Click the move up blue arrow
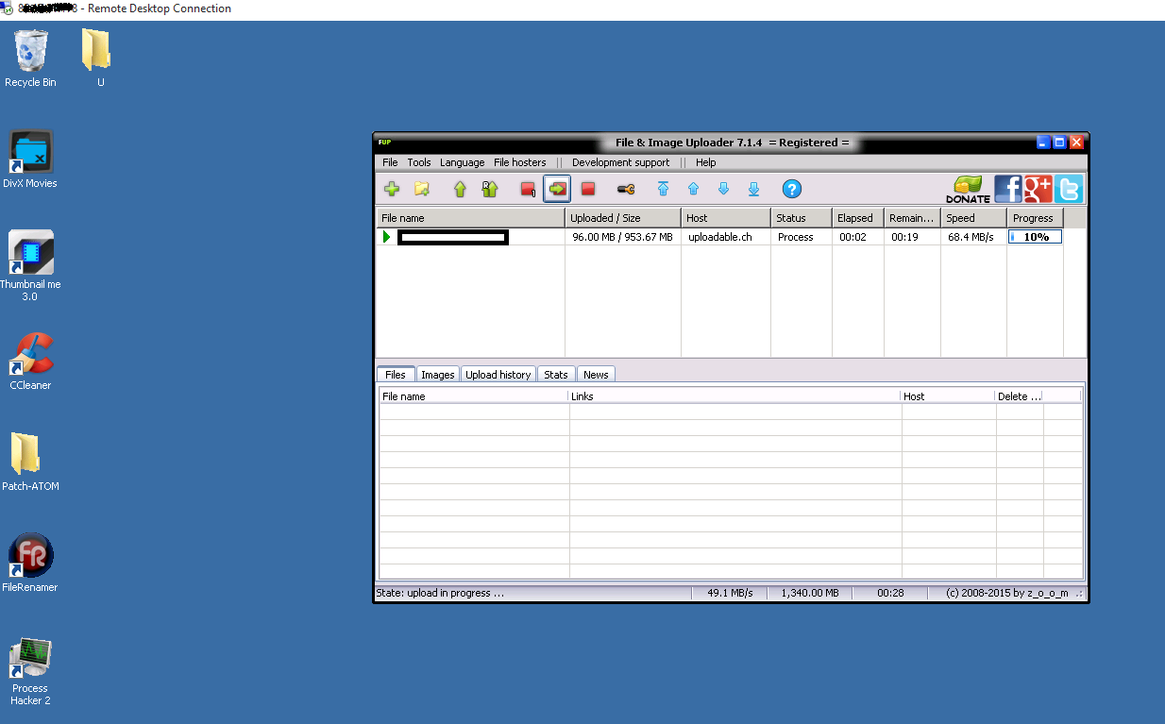Image resolution: width=1165 pixels, height=724 pixels. coord(693,189)
